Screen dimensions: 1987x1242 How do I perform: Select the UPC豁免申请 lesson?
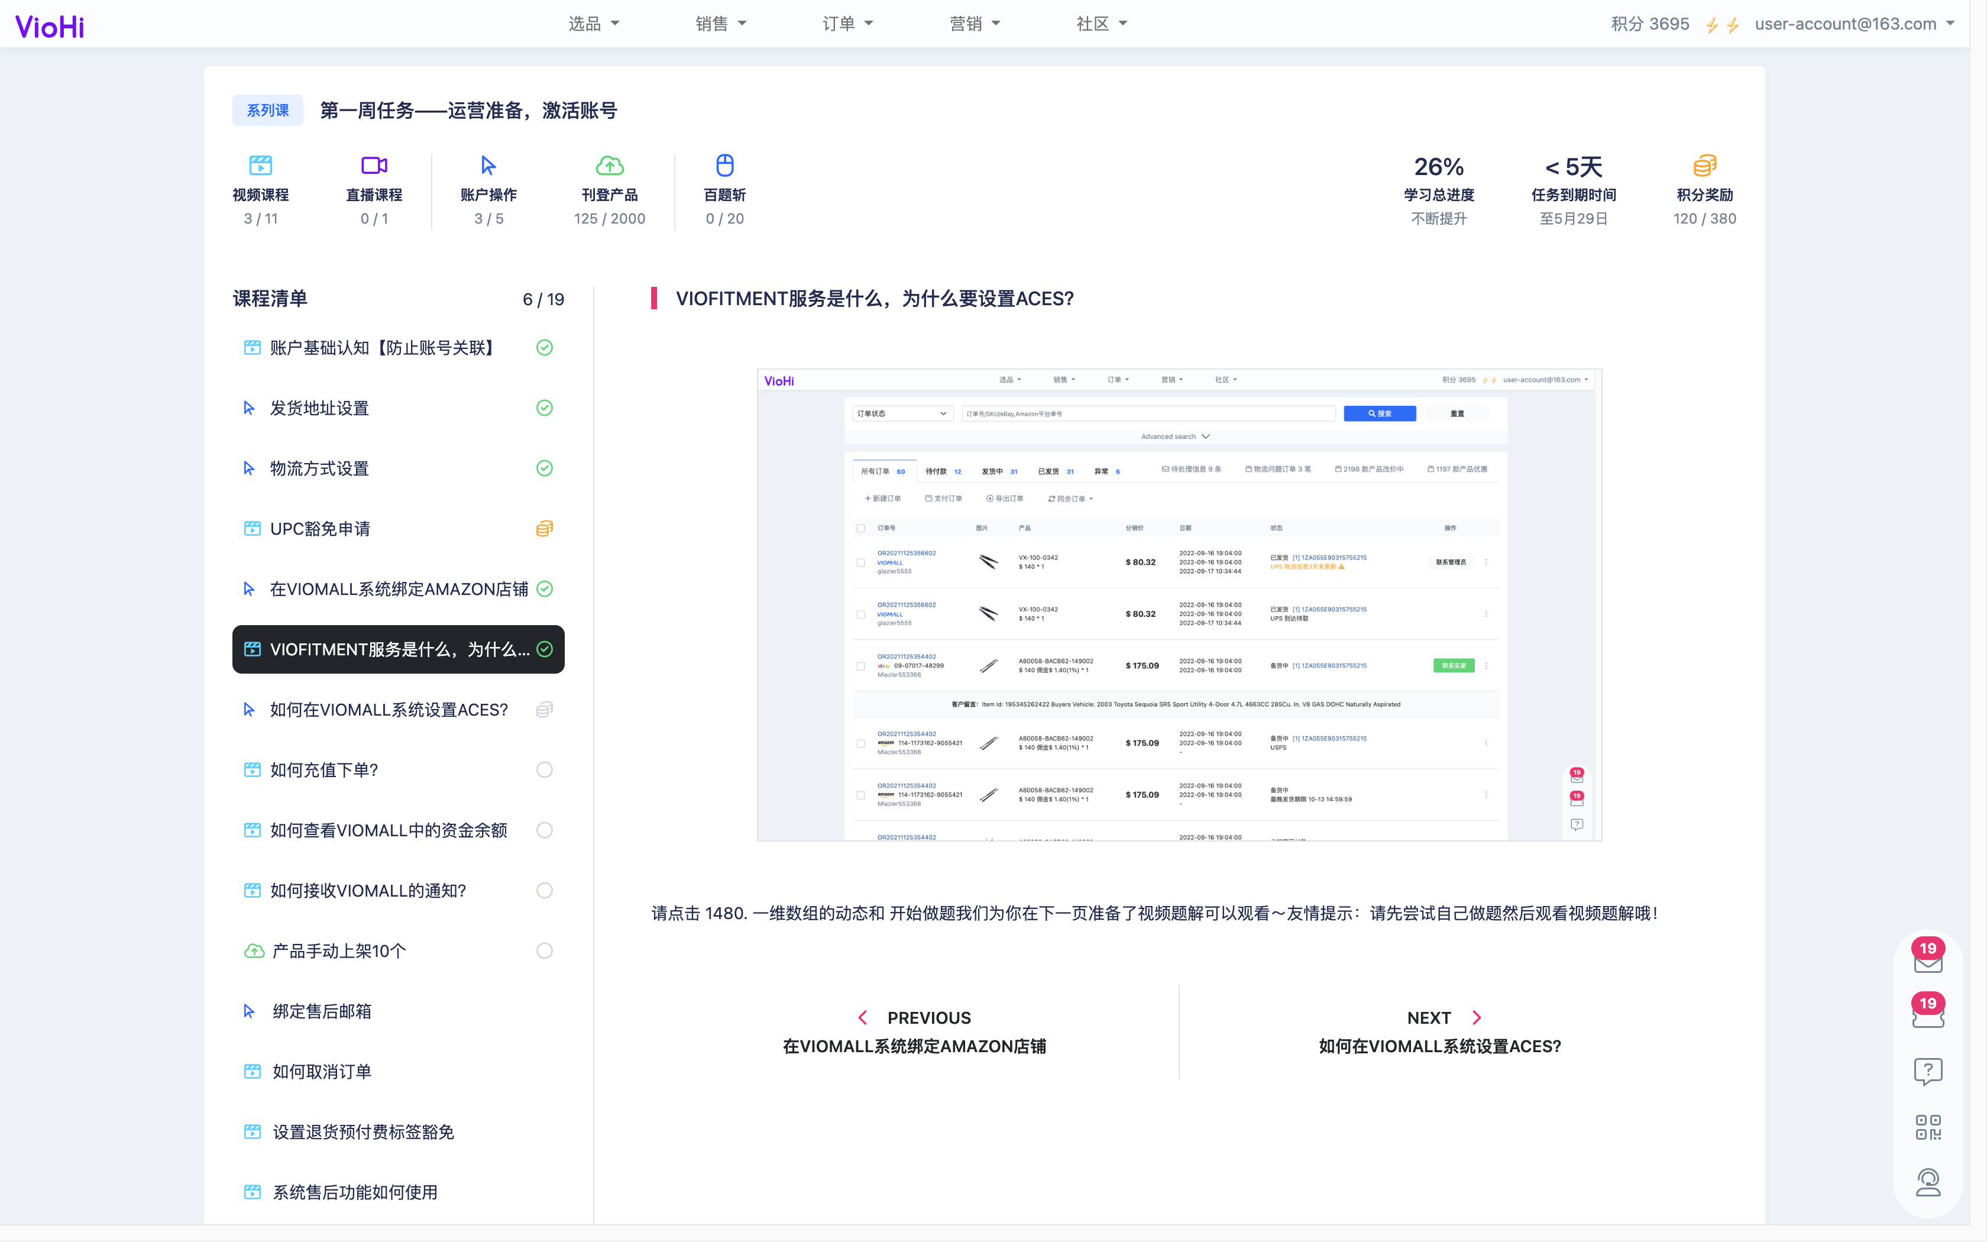pyautogui.click(x=398, y=528)
